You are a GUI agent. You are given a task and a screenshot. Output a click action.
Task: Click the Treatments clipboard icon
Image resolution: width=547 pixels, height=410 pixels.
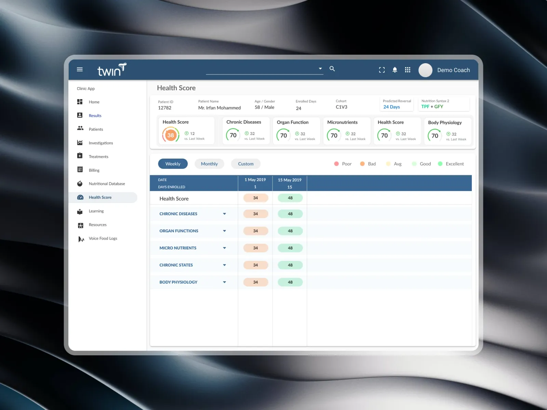click(x=80, y=156)
